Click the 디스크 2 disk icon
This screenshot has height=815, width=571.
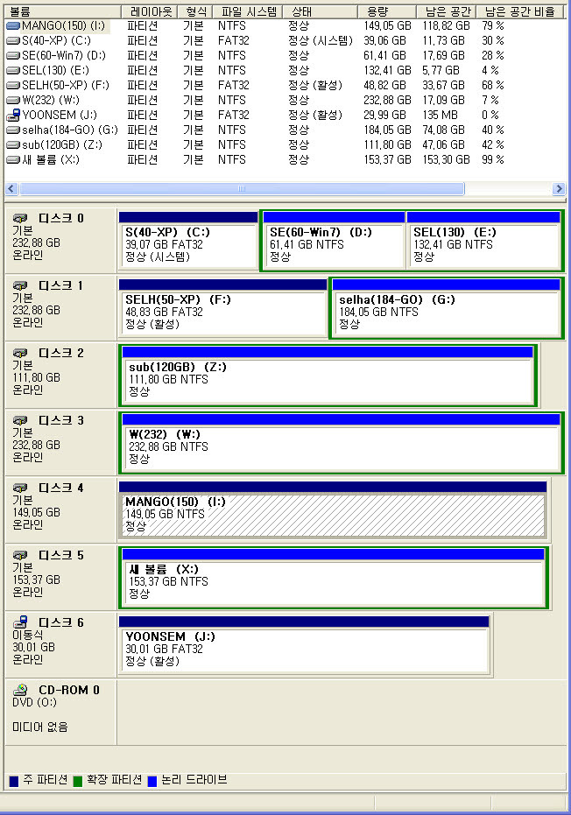click(x=20, y=353)
